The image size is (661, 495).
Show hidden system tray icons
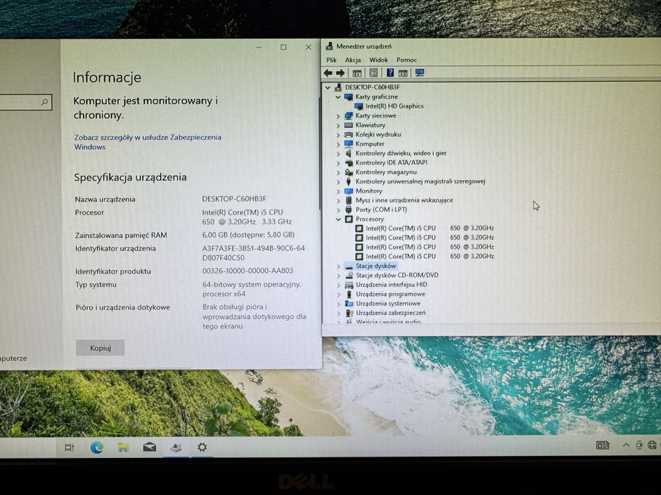pyautogui.click(x=626, y=445)
